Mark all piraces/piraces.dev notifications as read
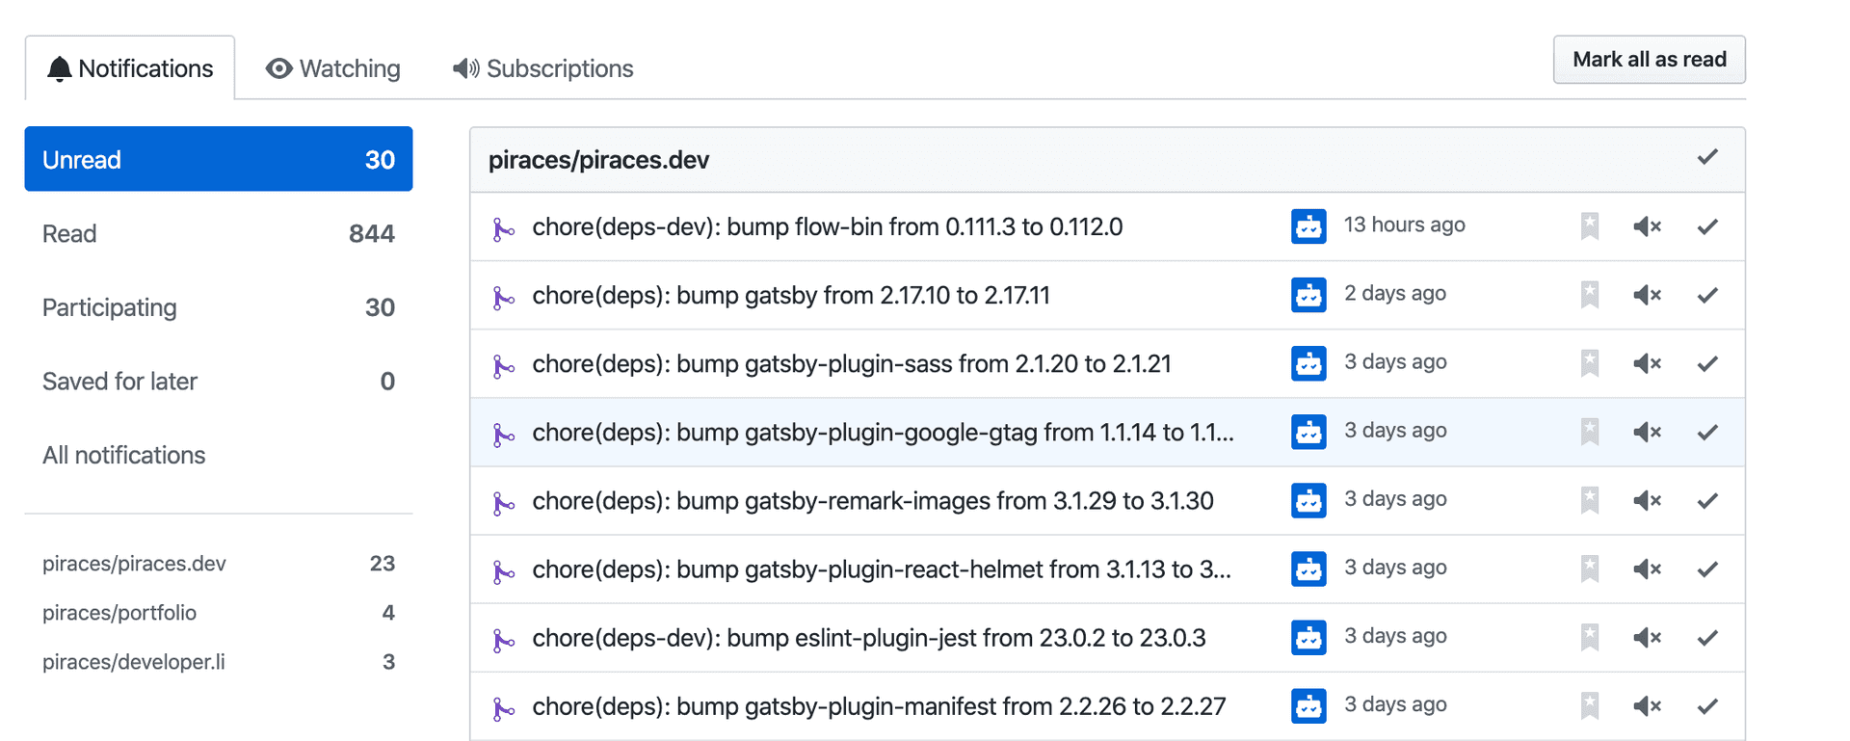The width and height of the screenshot is (1850, 741). [1706, 157]
